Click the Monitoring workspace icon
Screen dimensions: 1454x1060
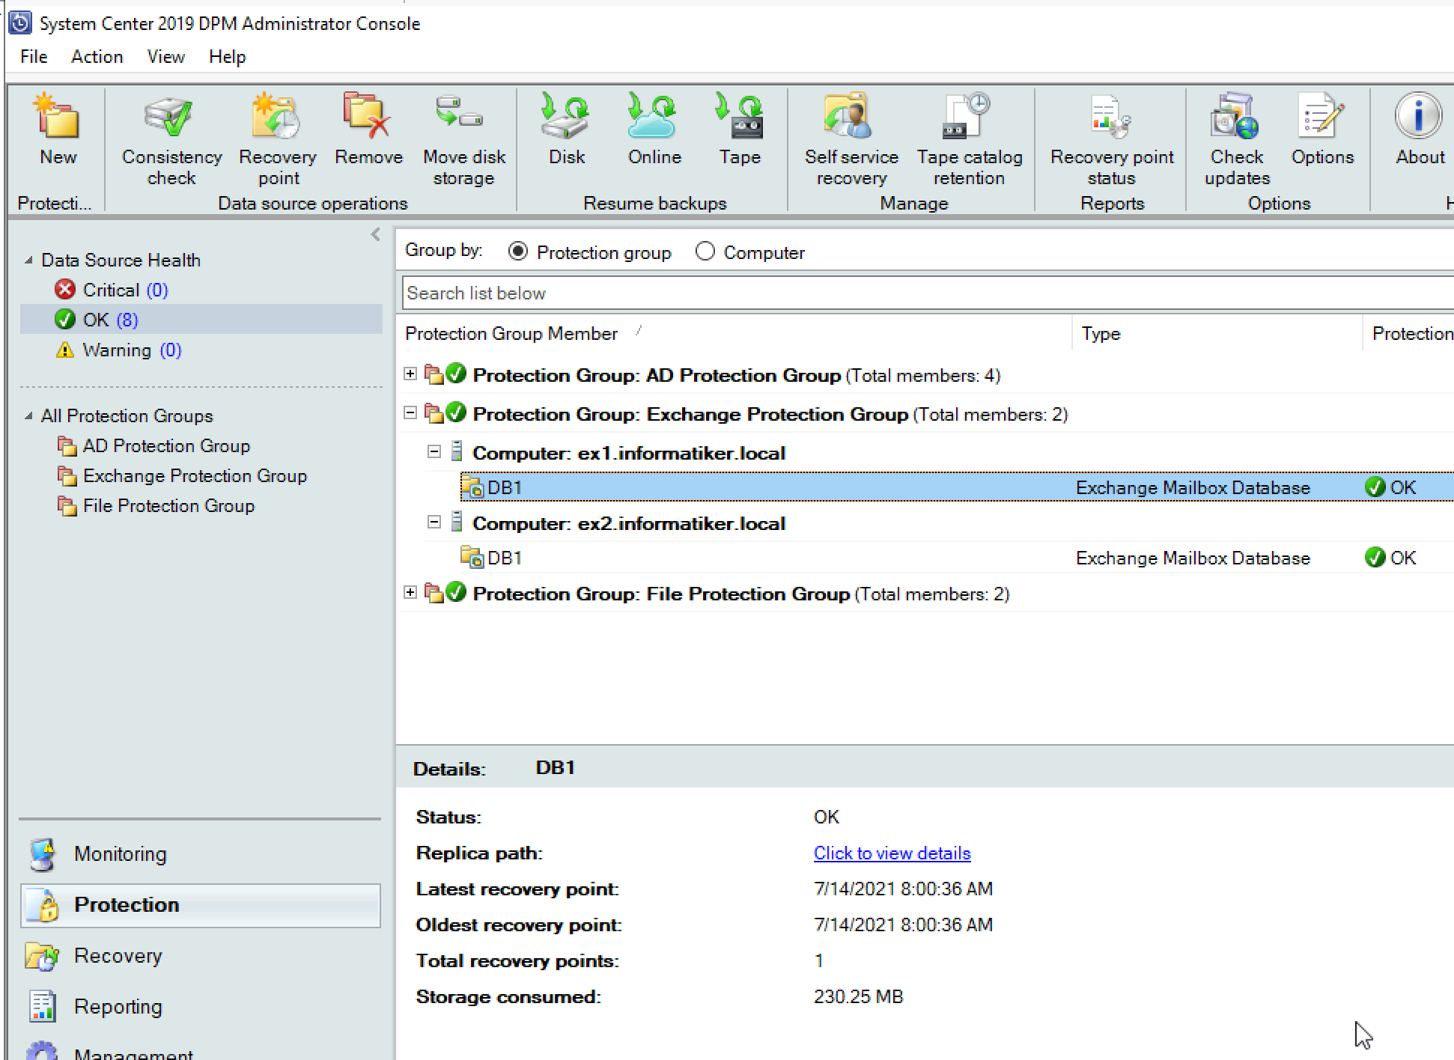point(43,854)
